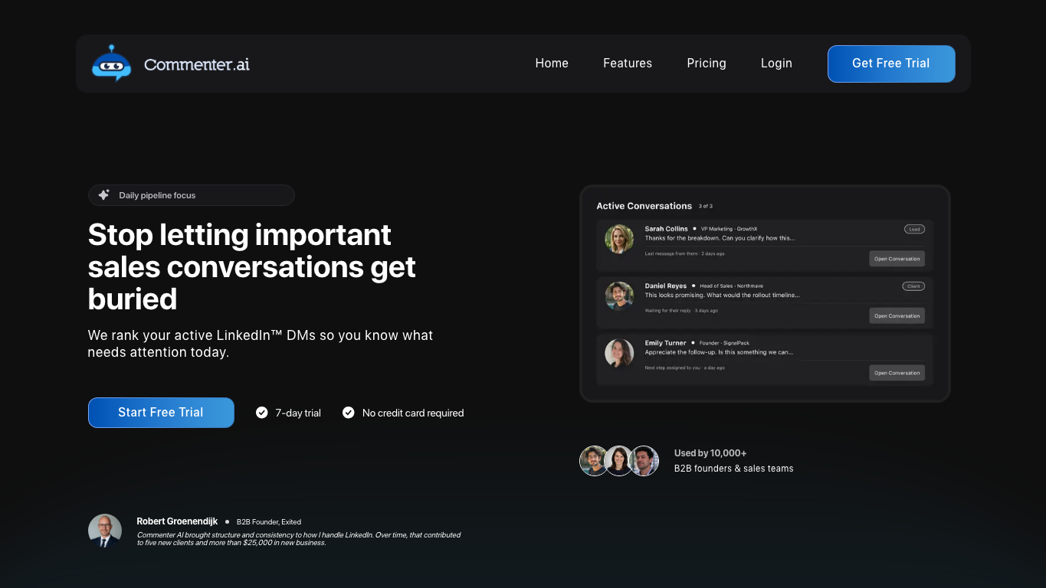1046x588 pixels.
Task: Click the message 'Thanks for the breakdown...'
Action: (720, 238)
